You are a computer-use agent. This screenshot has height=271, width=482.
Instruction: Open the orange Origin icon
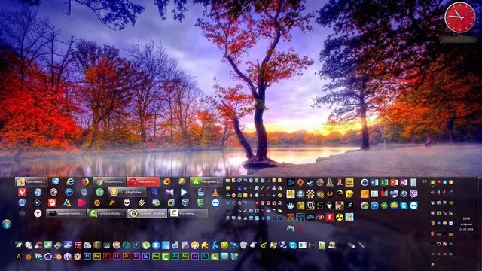pyautogui.click(x=300, y=182)
